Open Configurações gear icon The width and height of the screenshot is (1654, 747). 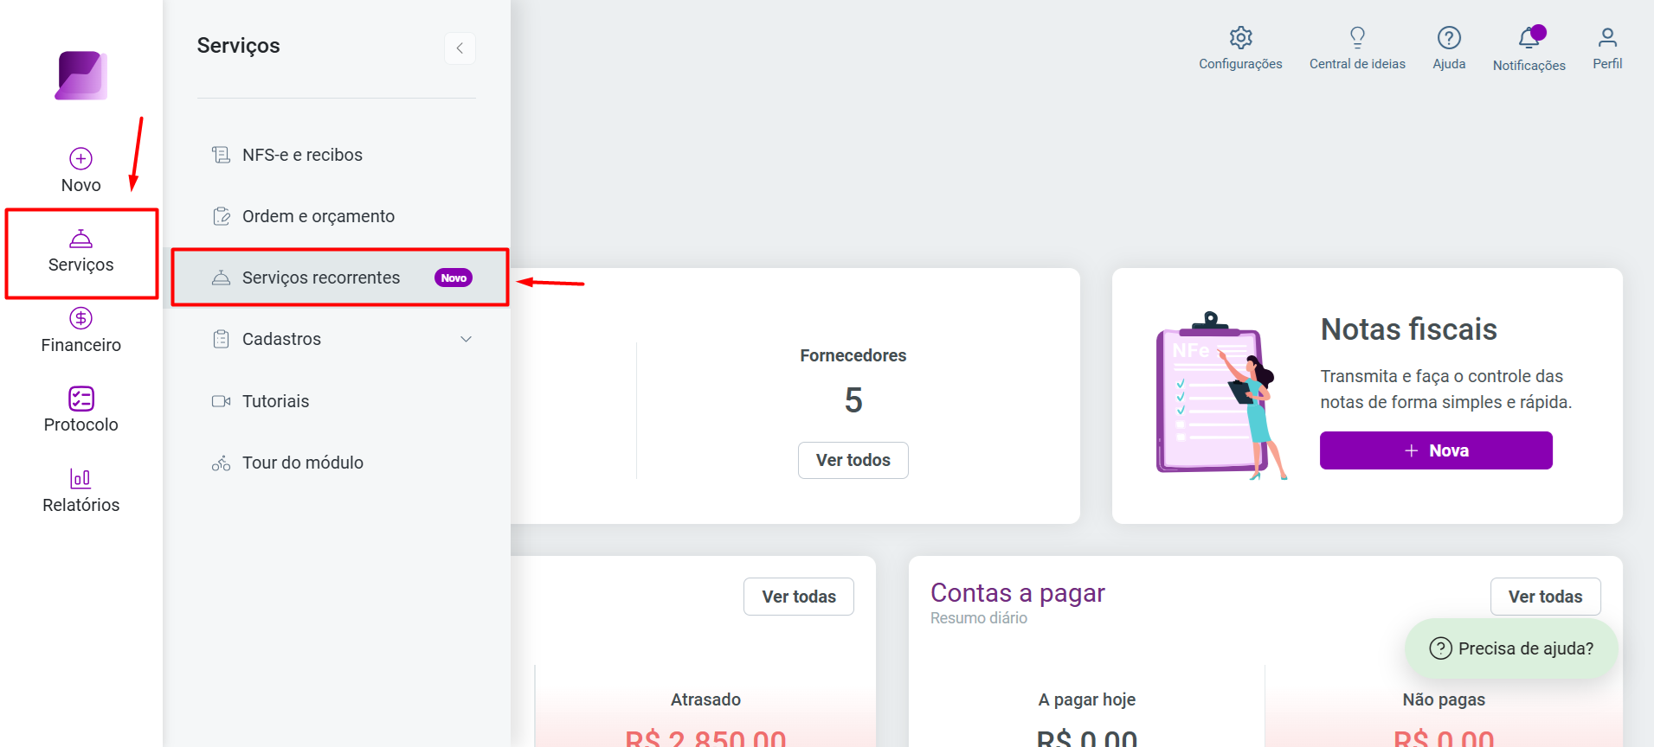(x=1240, y=37)
